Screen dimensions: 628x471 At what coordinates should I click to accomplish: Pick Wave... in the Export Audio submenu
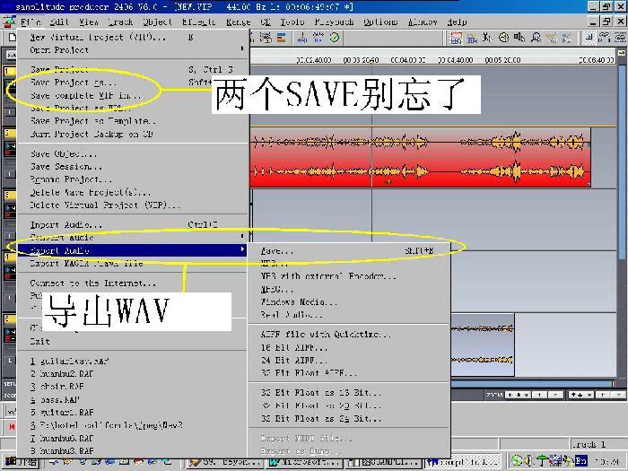pyautogui.click(x=349, y=251)
